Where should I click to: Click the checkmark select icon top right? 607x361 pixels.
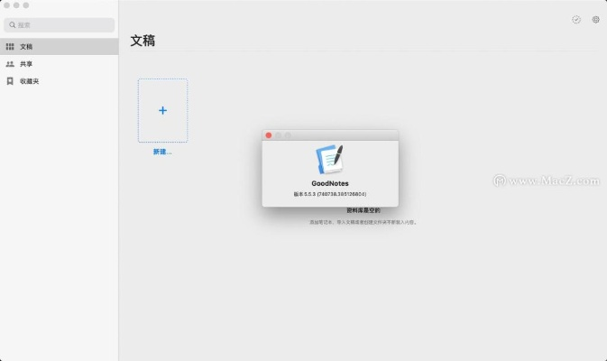coord(576,19)
